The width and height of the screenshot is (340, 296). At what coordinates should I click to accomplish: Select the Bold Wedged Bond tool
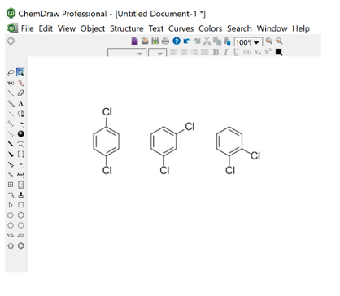point(11,155)
